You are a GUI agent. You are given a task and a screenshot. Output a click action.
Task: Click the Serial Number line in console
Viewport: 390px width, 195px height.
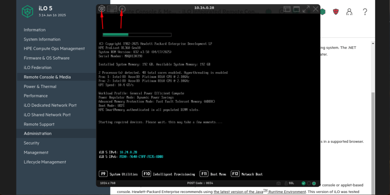[x=120, y=56]
